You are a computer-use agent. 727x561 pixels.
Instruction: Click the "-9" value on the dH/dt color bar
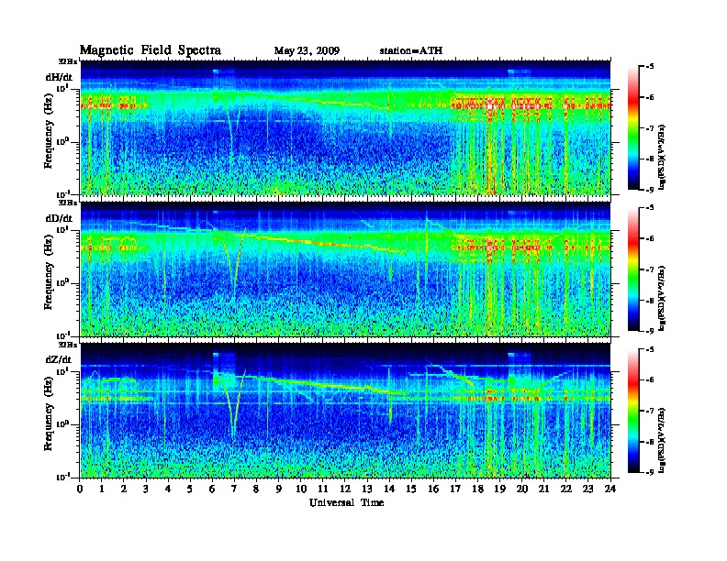click(x=650, y=190)
